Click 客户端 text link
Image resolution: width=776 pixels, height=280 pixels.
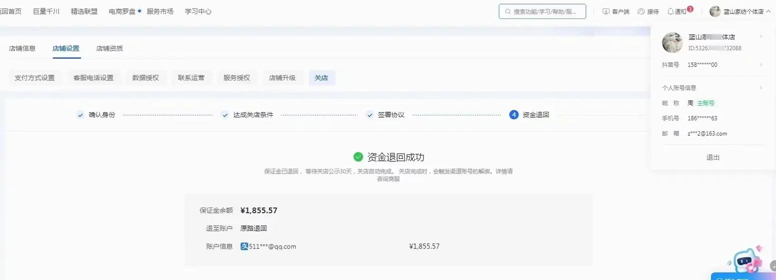(620, 11)
